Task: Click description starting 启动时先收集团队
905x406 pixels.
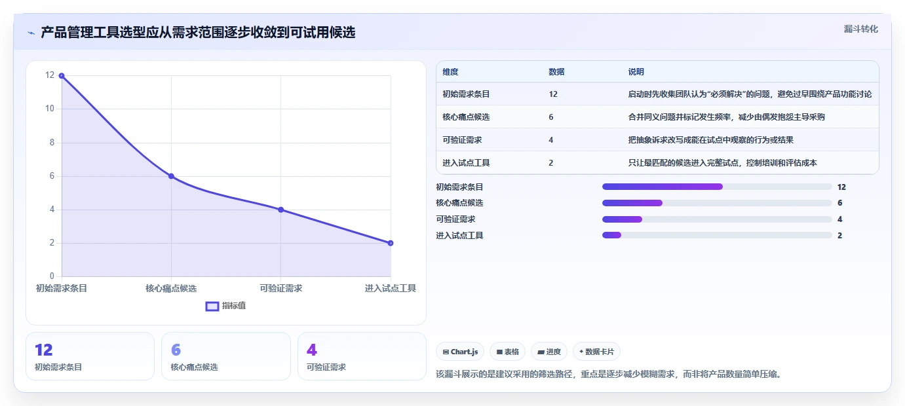Action: click(x=750, y=94)
